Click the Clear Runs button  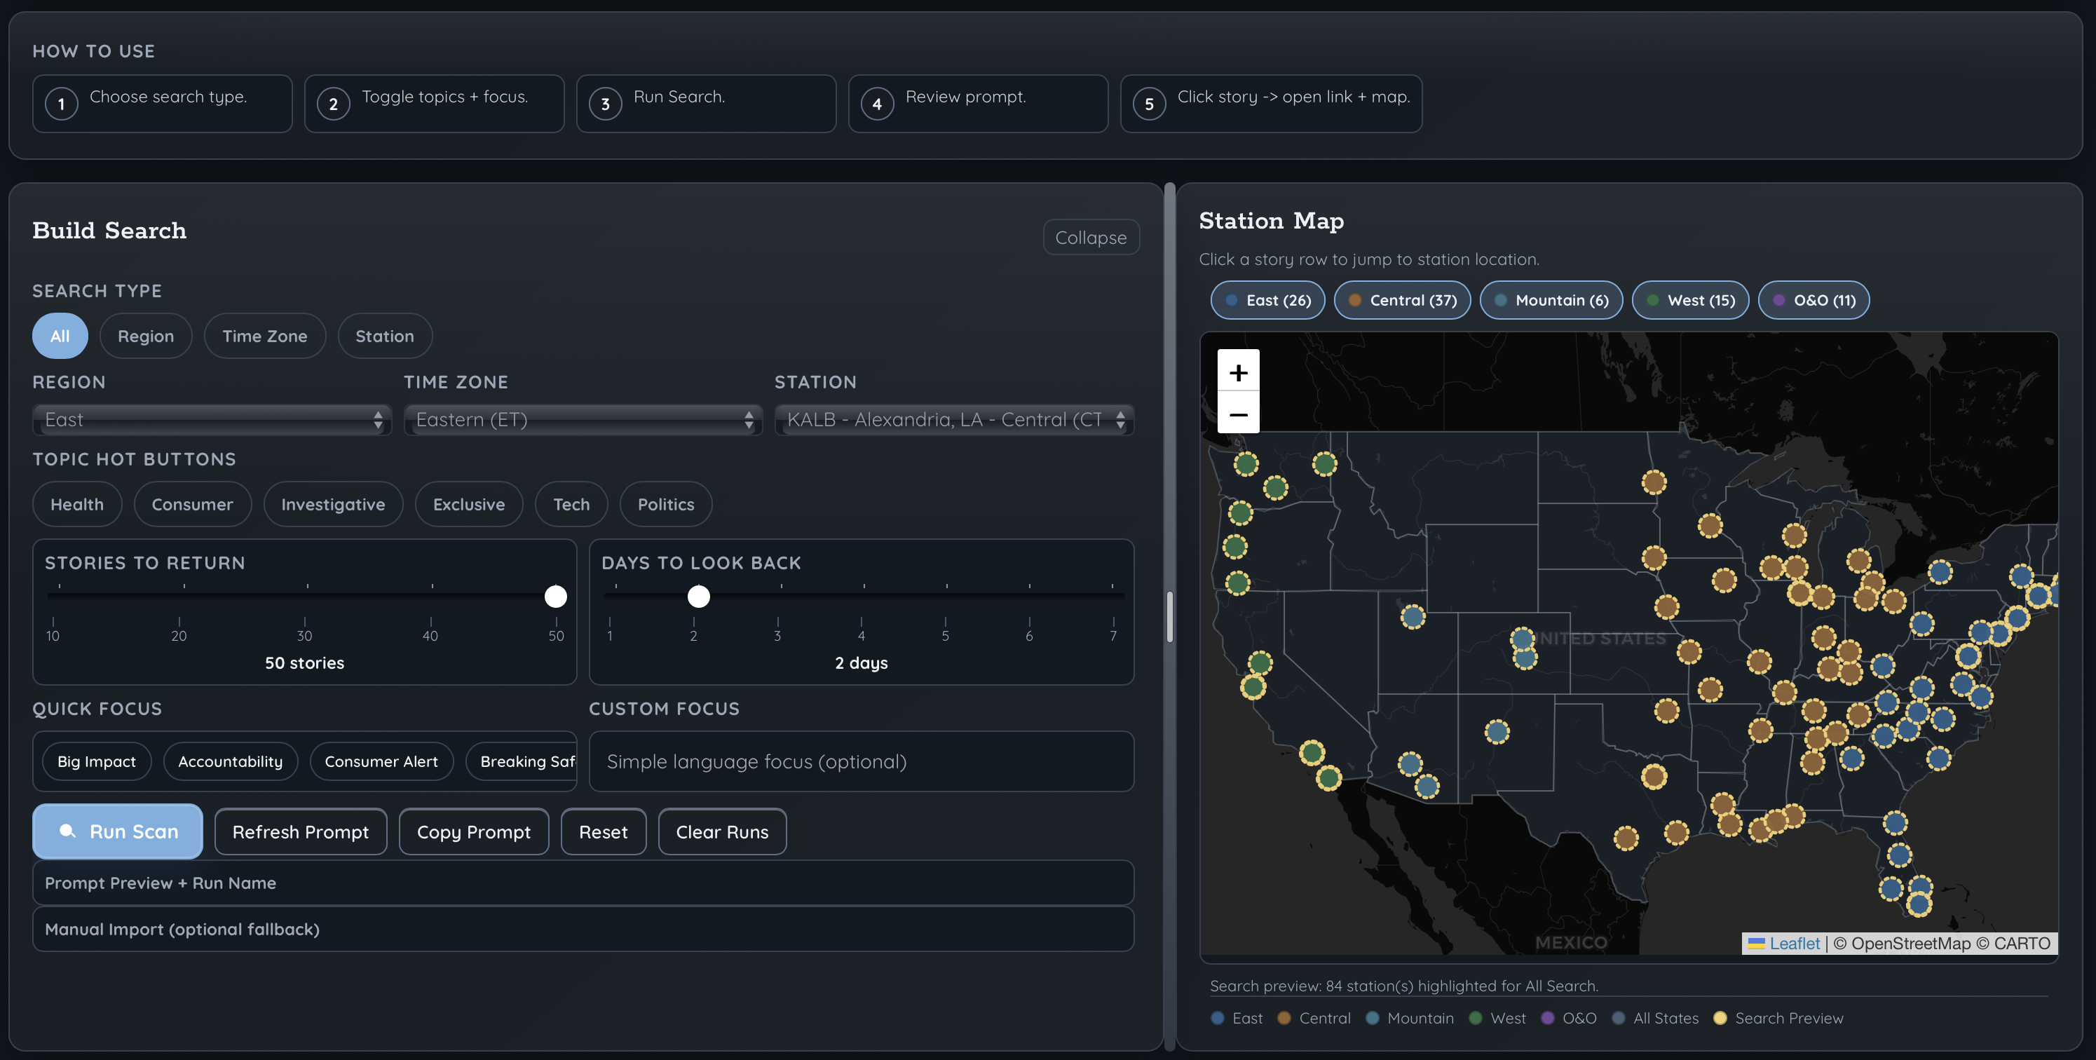[x=721, y=831]
